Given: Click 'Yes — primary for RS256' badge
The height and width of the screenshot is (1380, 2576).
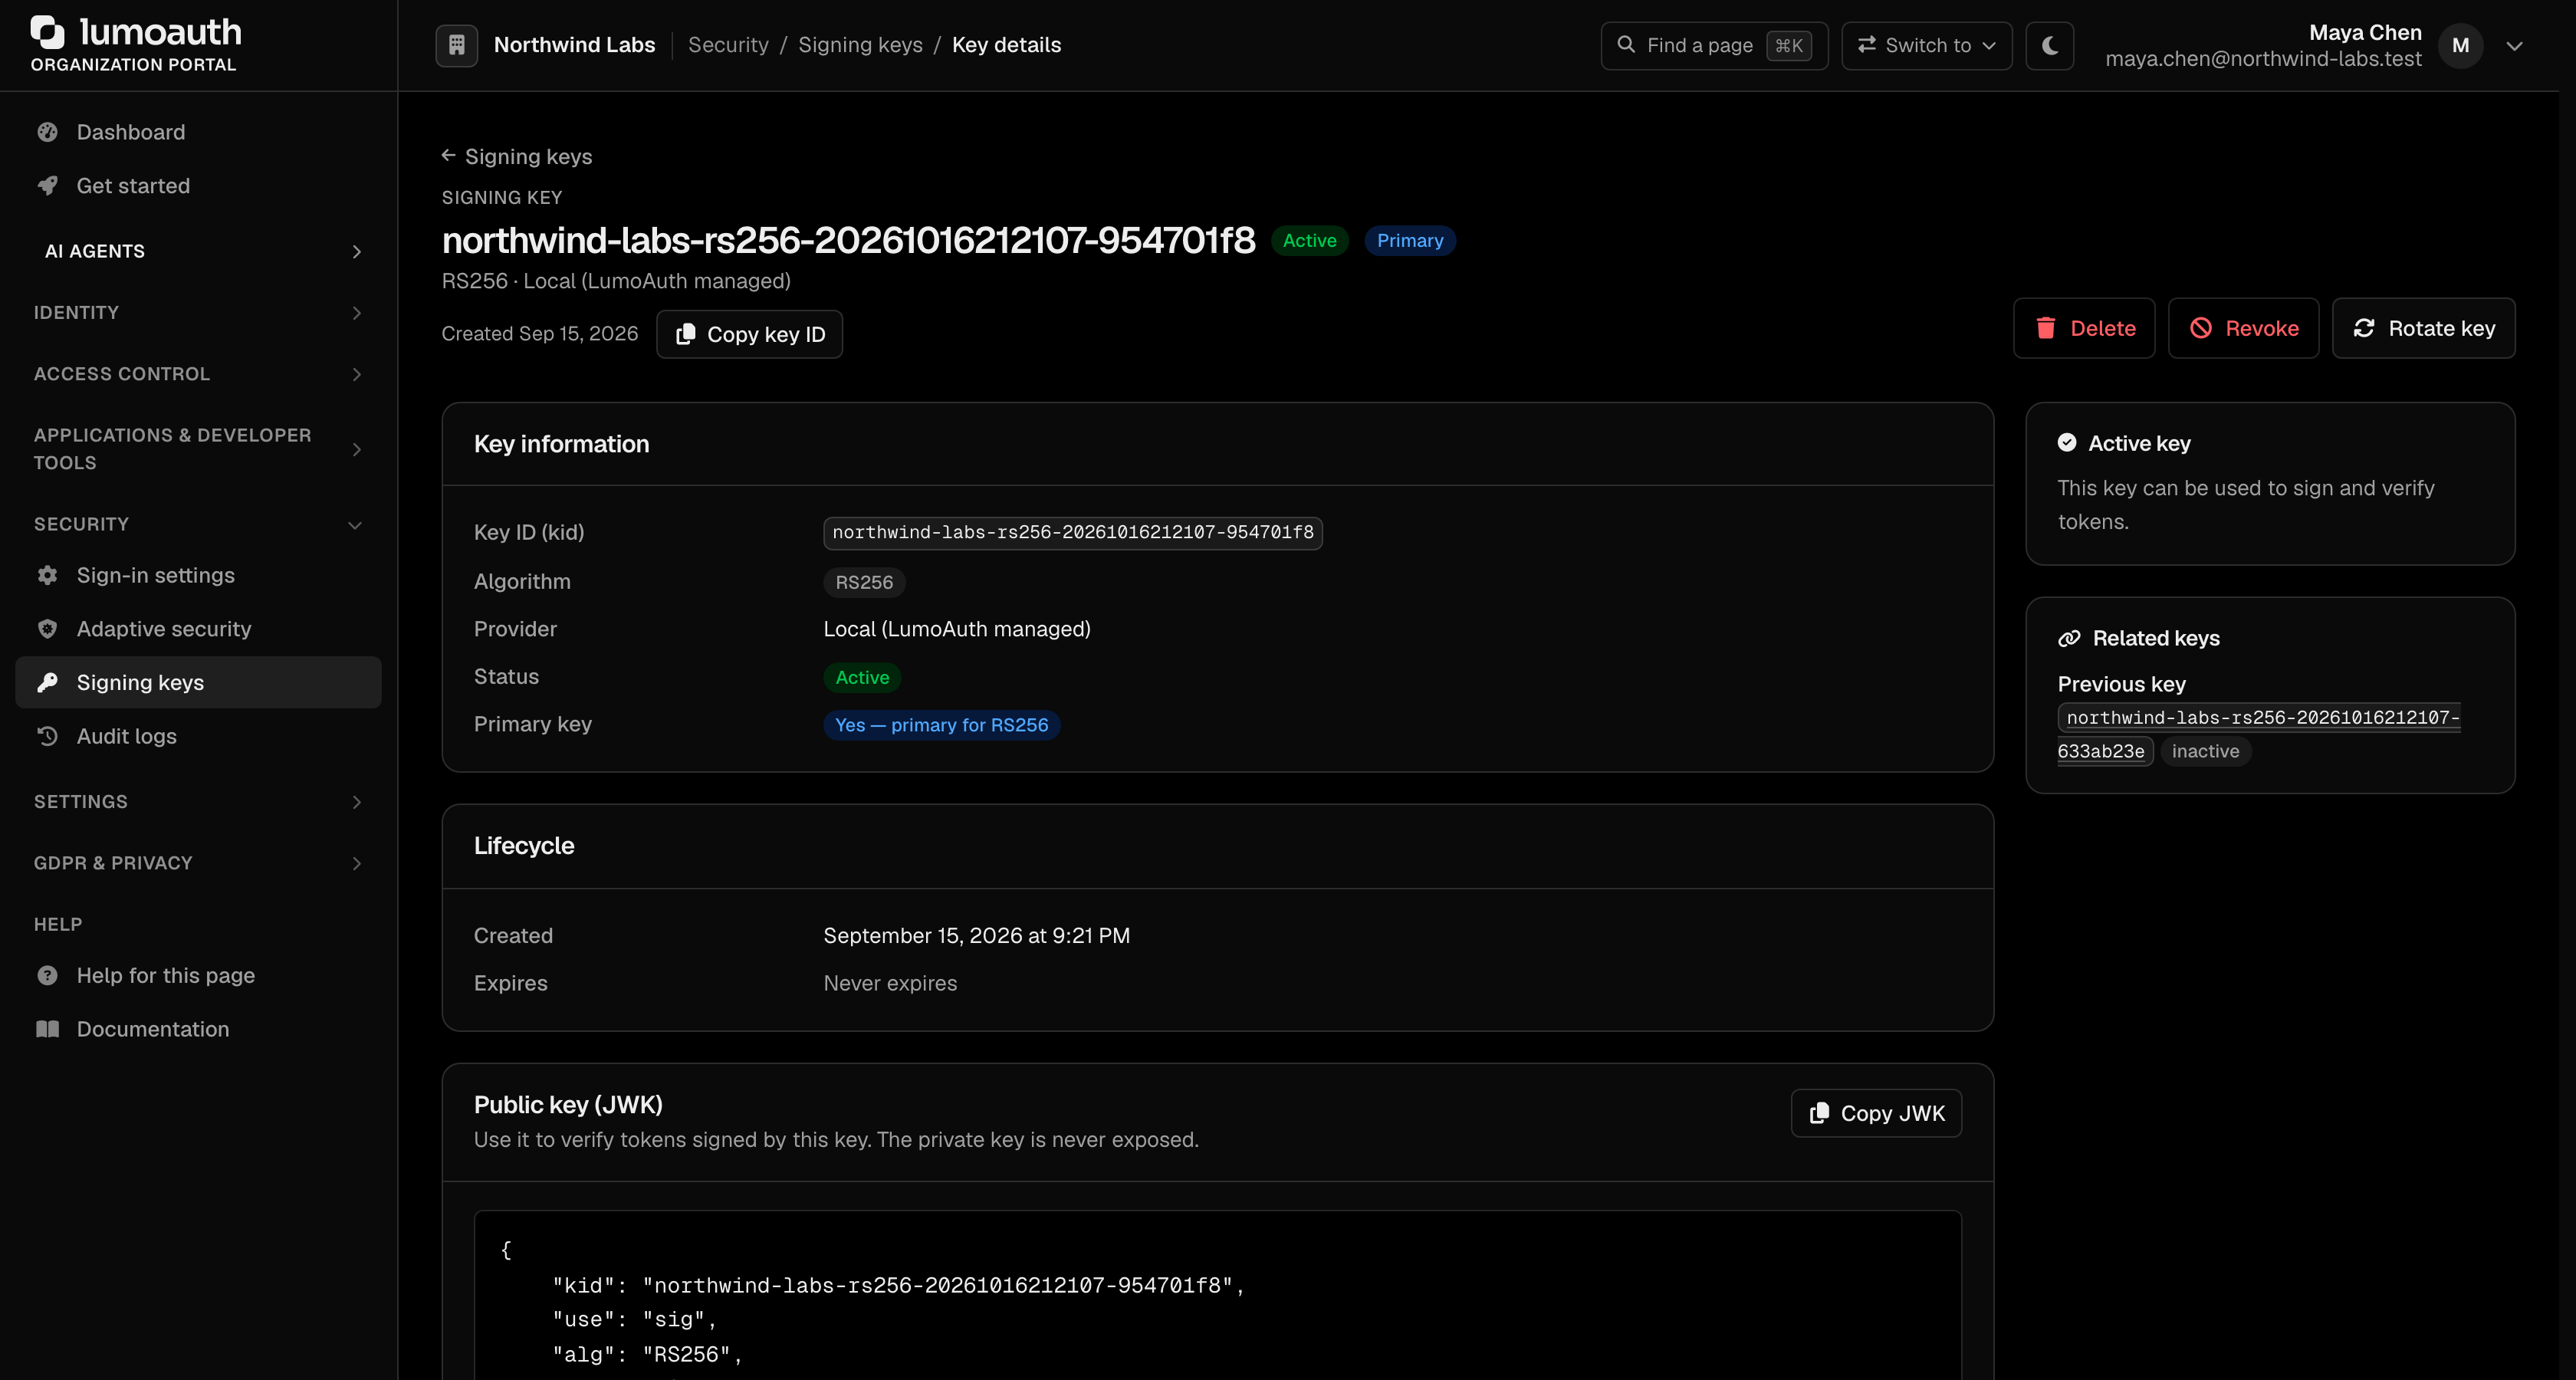Looking at the screenshot, I should tap(941, 725).
